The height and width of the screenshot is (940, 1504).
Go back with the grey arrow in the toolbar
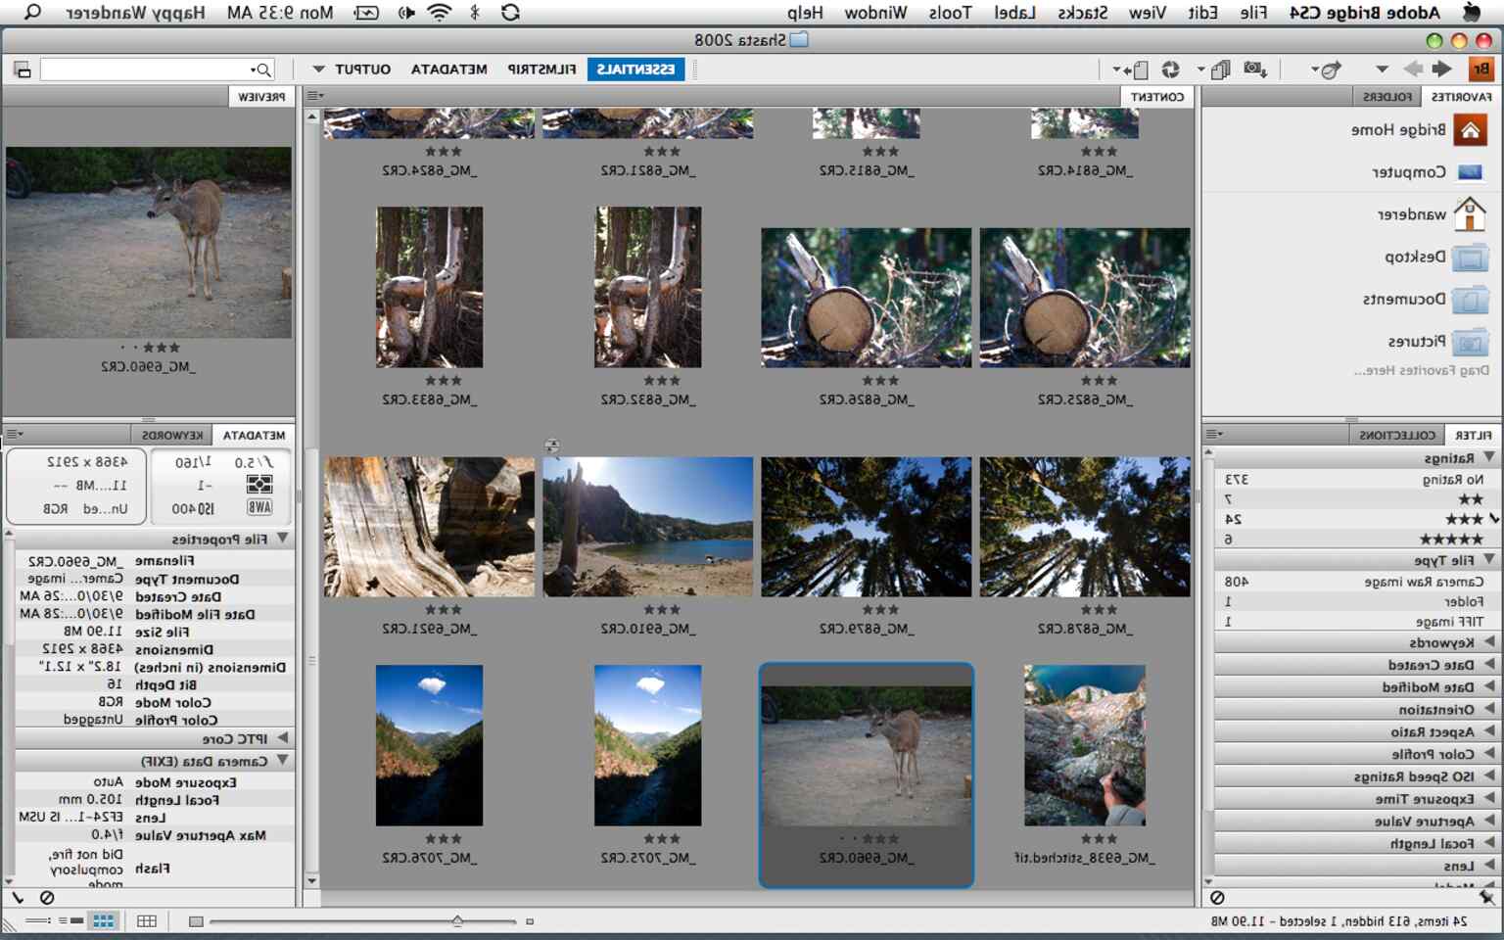[1413, 70]
